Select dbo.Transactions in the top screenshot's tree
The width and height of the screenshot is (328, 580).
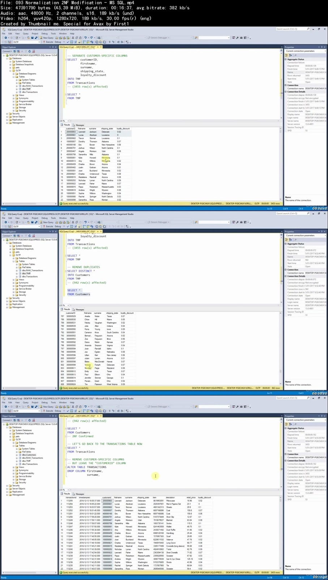30,92
